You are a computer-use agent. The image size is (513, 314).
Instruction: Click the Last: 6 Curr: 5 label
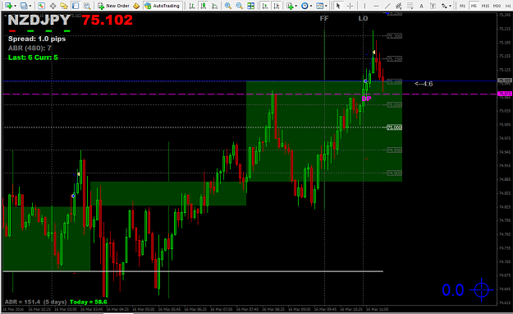33,58
